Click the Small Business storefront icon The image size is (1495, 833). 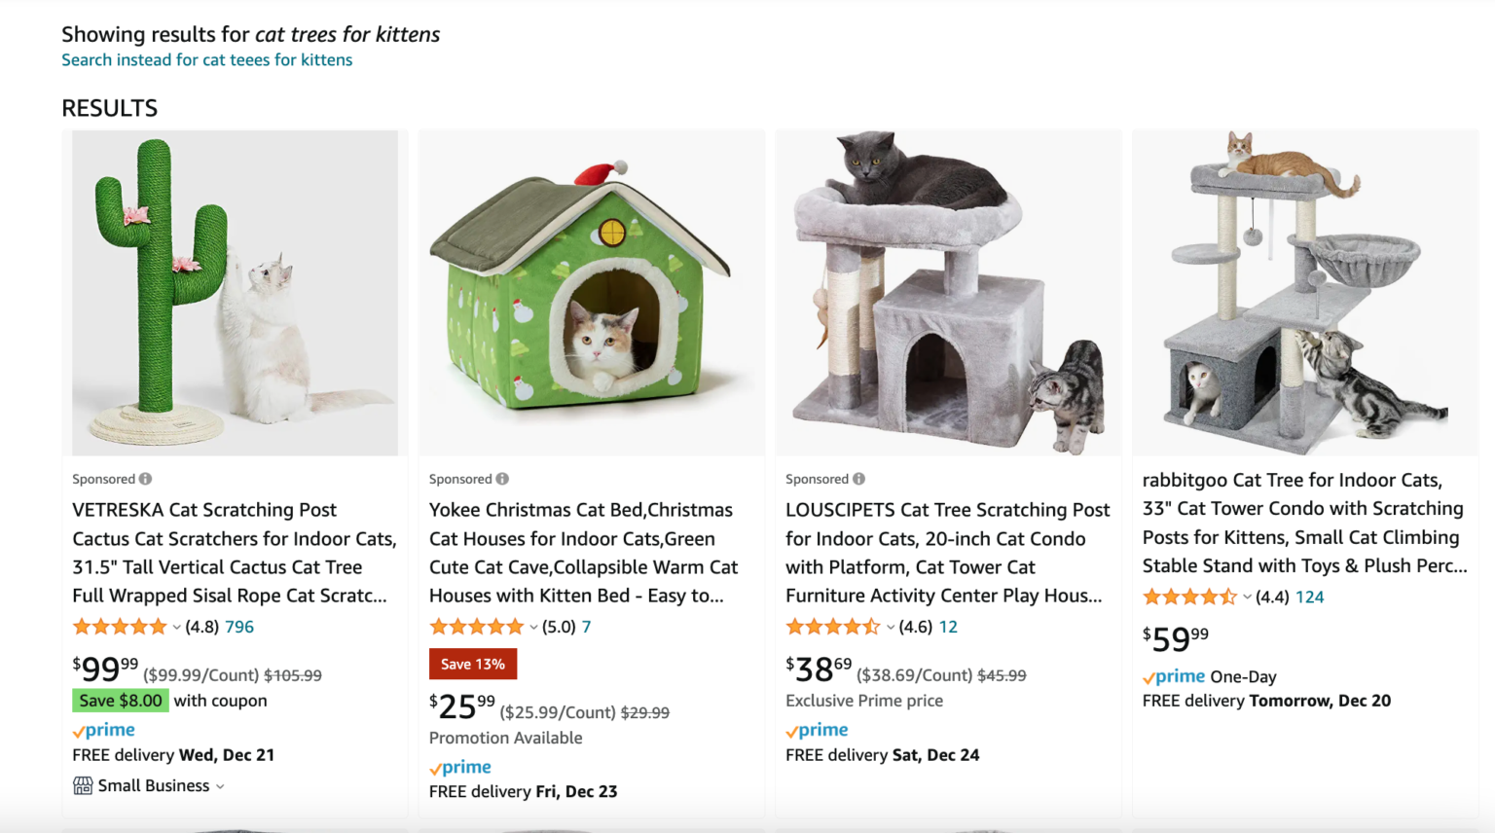[x=83, y=784]
